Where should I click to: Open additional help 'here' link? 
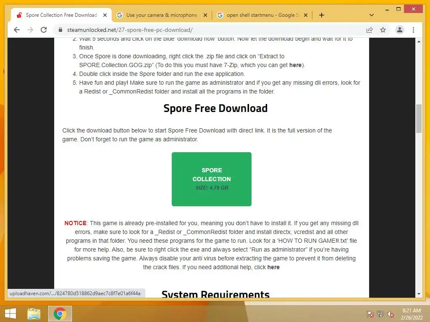point(273,267)
